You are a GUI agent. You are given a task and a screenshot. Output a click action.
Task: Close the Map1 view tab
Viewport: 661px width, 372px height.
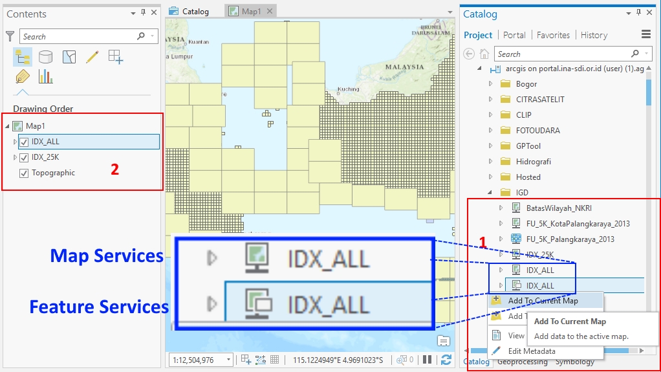(270, 11)
